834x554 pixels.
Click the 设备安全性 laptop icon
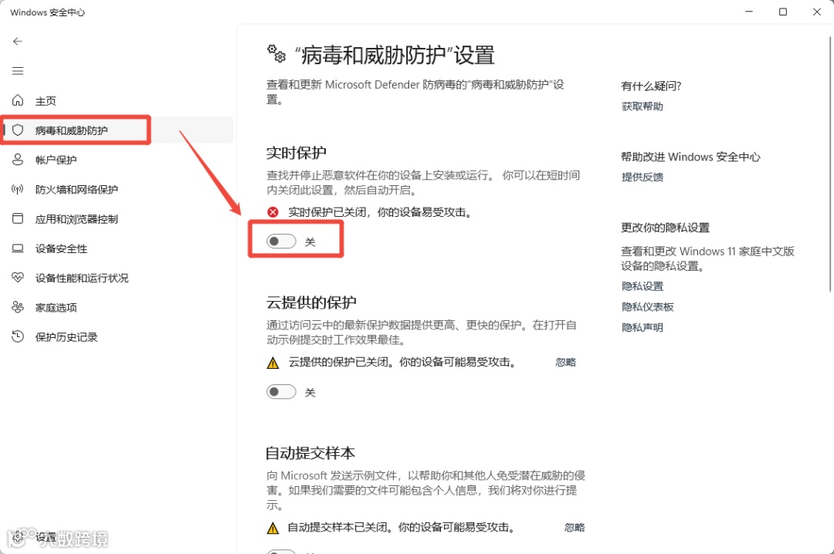(18, 248)
